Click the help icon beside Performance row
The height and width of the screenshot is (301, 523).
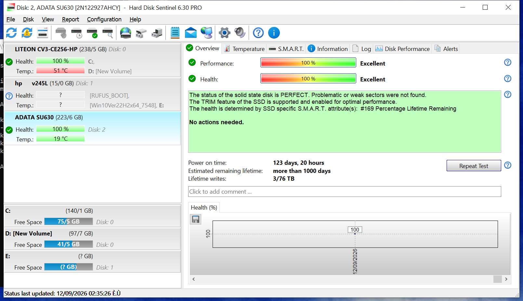(x=508, y=62)
